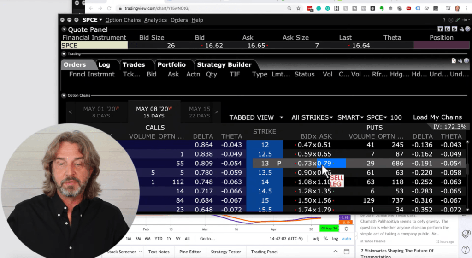Click the 12.5 strike cell
This screenshot has width=472, height=258.
coord(265,154)
